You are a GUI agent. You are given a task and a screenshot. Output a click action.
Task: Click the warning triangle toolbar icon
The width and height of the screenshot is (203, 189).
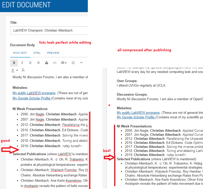[47, 63]
